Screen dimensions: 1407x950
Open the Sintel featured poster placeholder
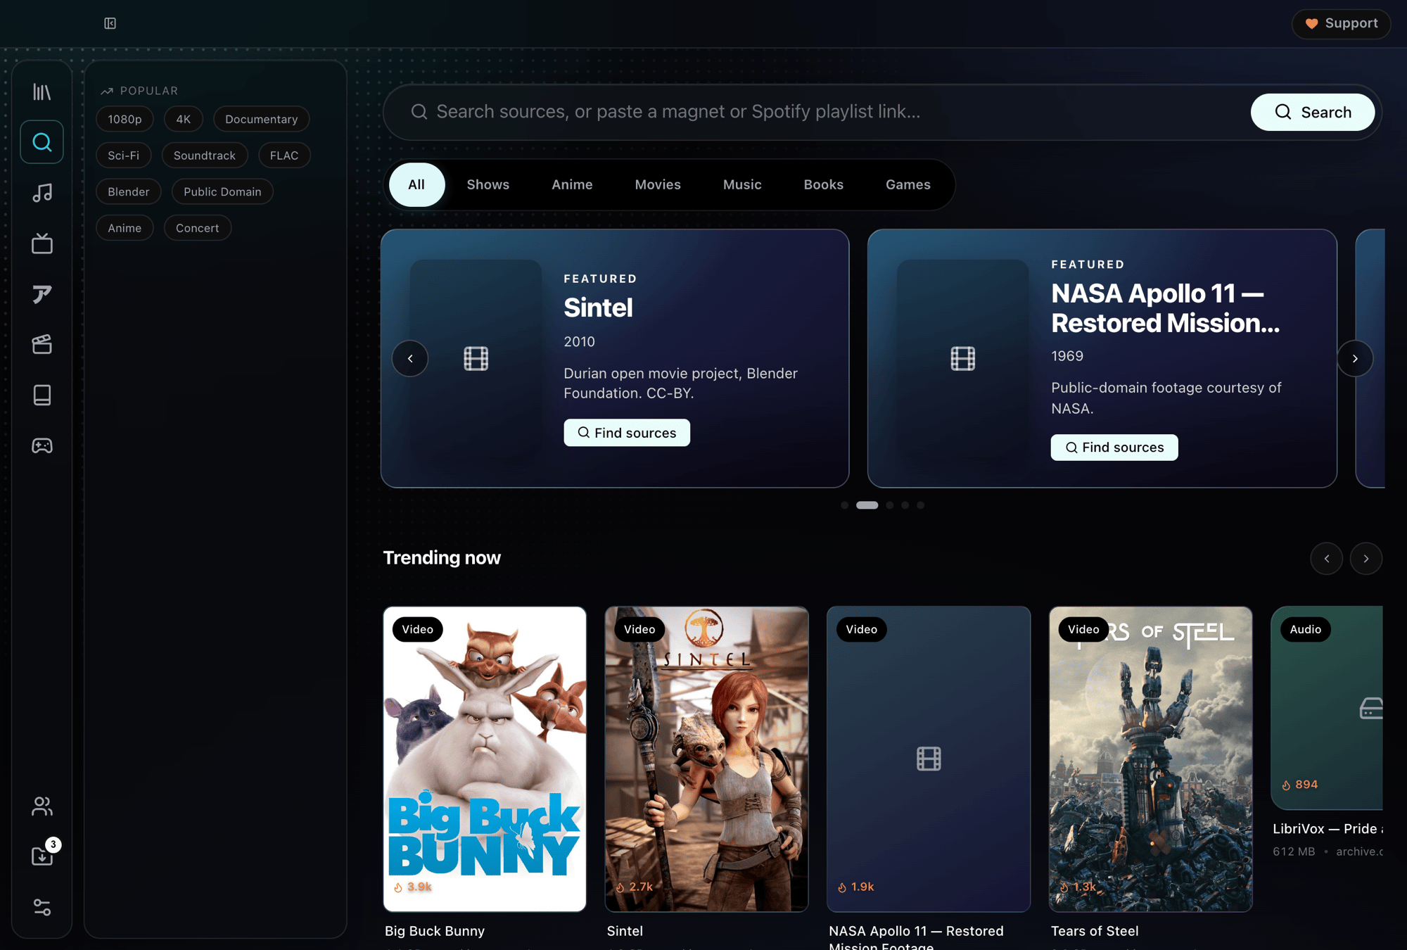click(476, 358)
